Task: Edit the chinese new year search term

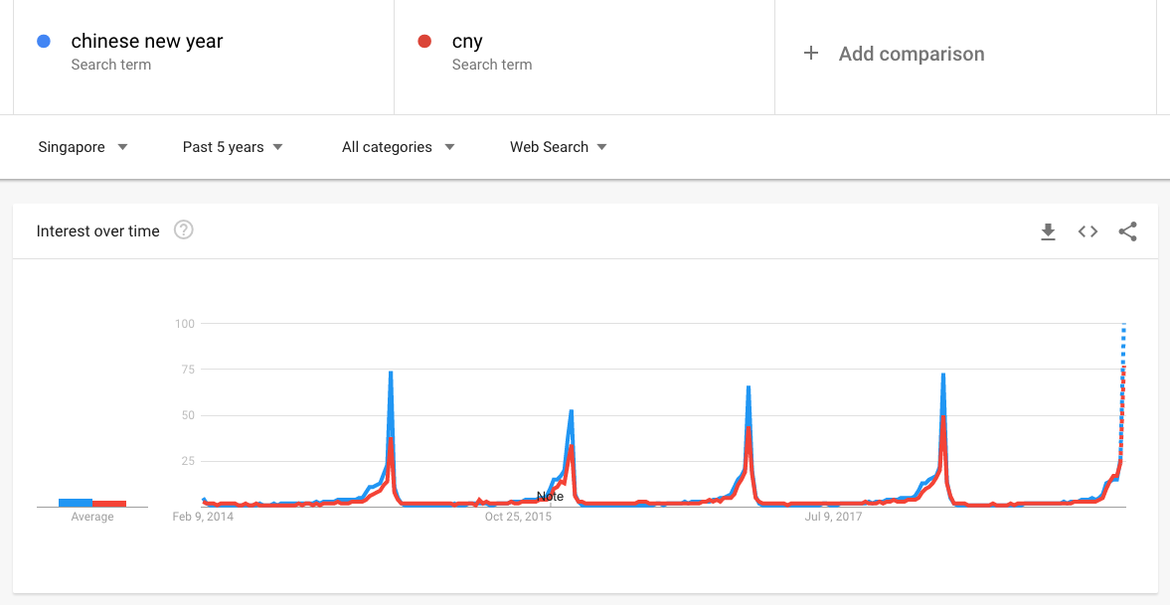Action: tap(147, 42)
